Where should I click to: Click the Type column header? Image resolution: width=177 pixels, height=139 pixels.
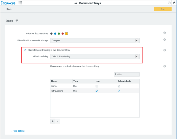click(x=76, y=81)
